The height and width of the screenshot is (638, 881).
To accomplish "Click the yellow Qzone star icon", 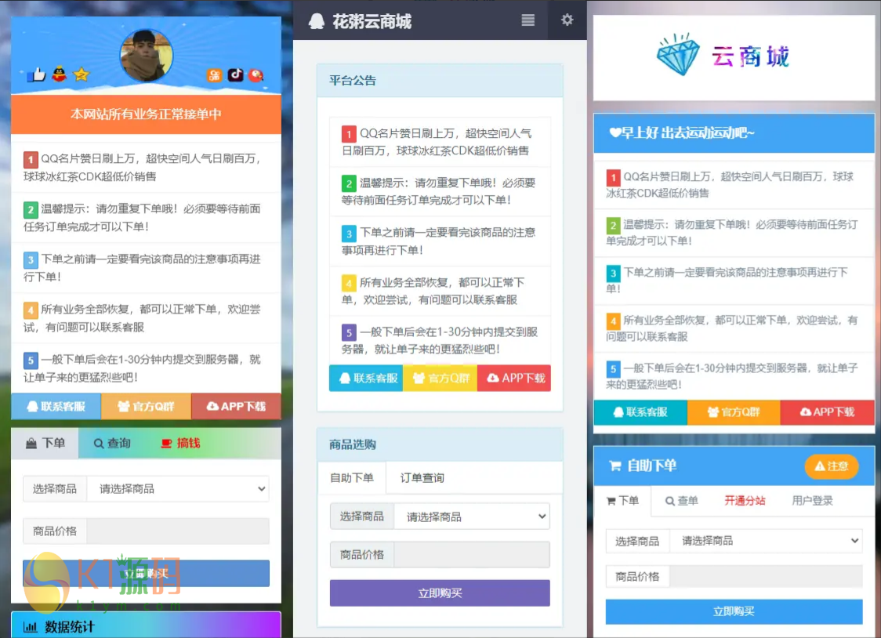I will click(x=81, y=74).
